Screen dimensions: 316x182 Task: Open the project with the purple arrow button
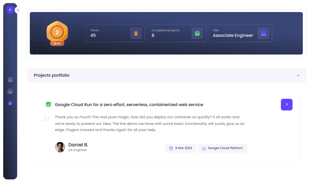tap(287, 104)
